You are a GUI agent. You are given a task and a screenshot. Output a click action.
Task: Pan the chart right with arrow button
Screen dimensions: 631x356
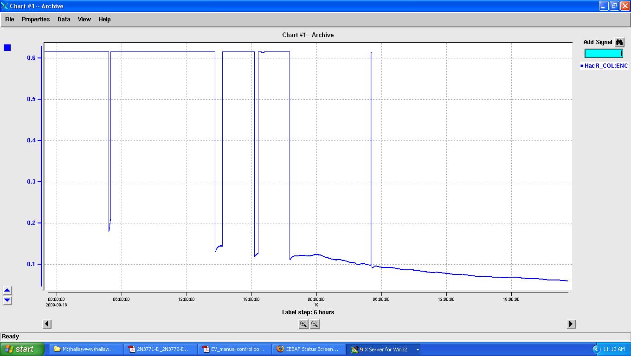click(x=571, y=324)
